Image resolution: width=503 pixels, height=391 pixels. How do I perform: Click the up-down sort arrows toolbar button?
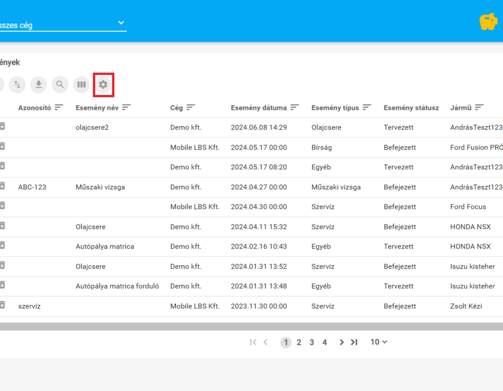pyautogui.click(x=17, y=84)
